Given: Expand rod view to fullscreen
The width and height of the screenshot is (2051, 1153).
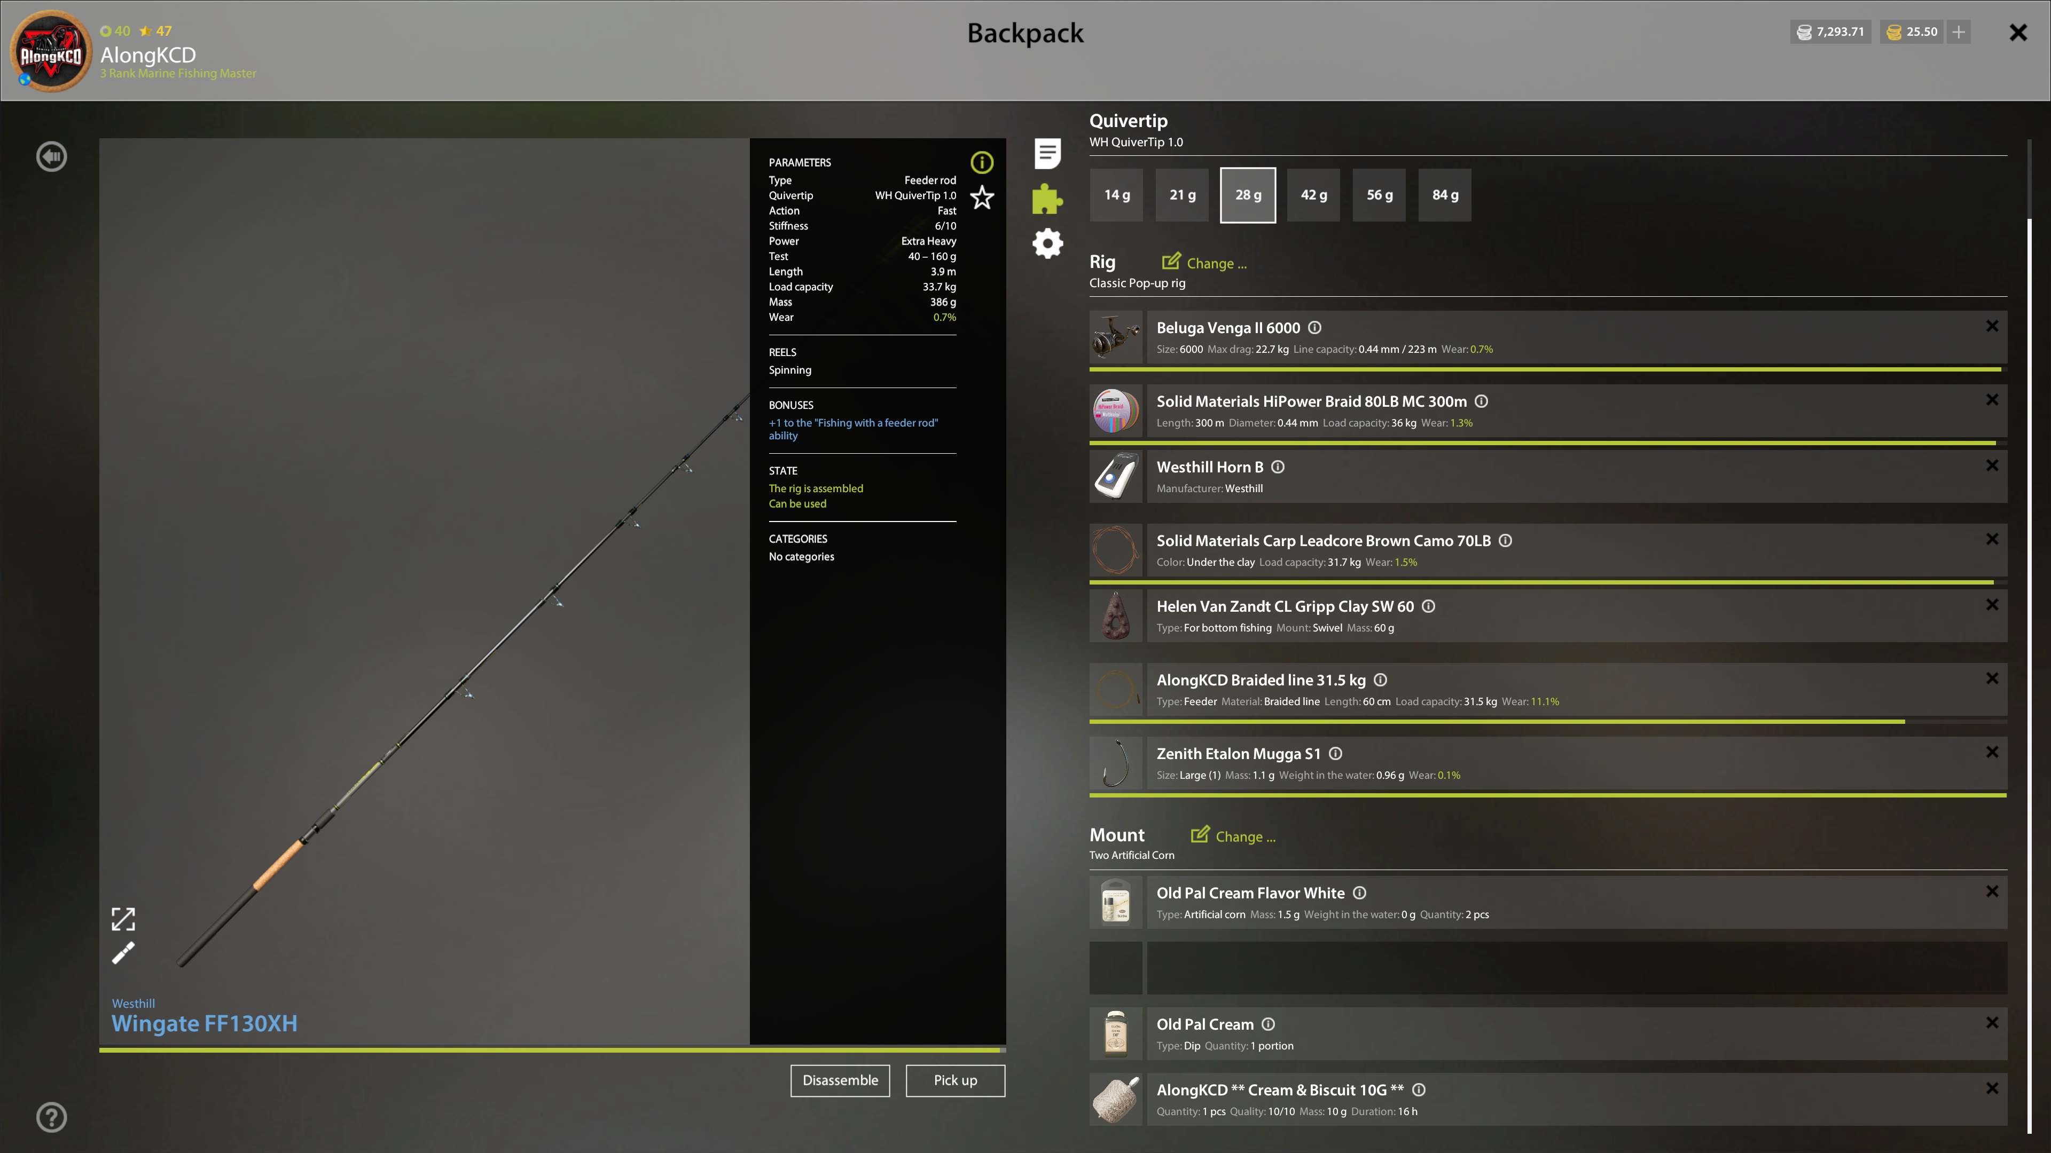Looking at the screenshot, I should [123, 919].
